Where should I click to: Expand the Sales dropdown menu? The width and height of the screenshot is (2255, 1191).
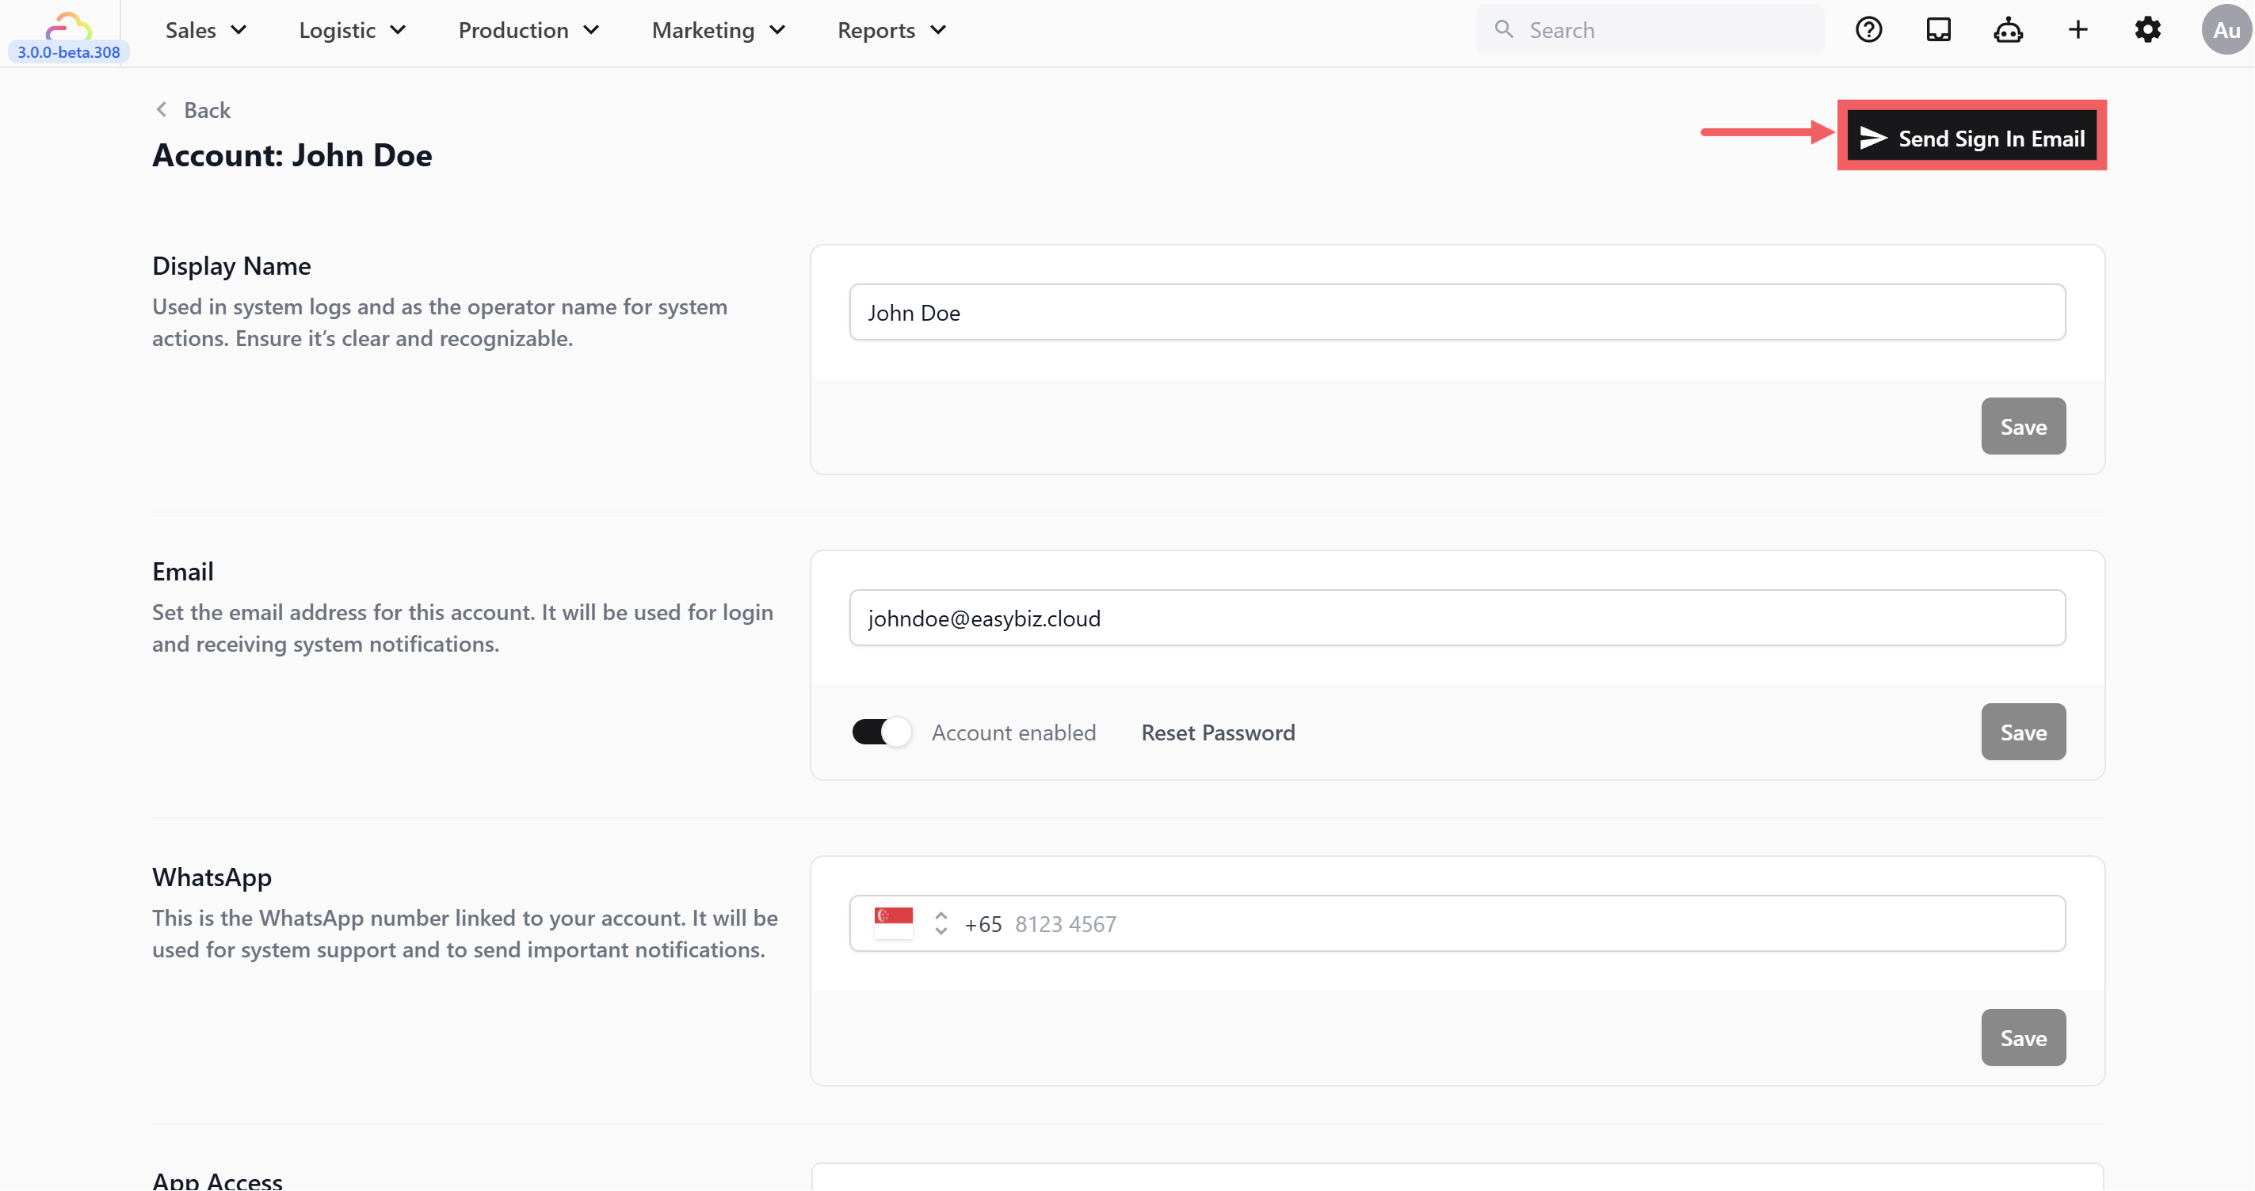[206, 30]
